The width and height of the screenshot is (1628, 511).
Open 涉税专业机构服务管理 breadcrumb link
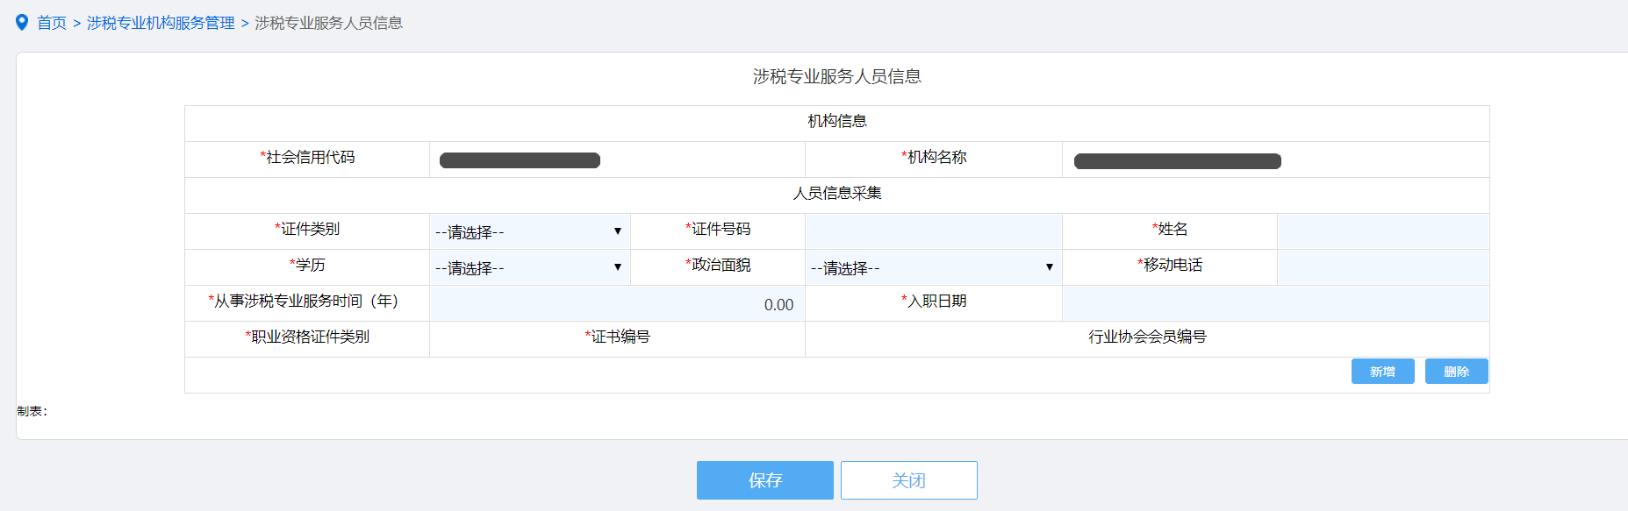coord(161,23)
